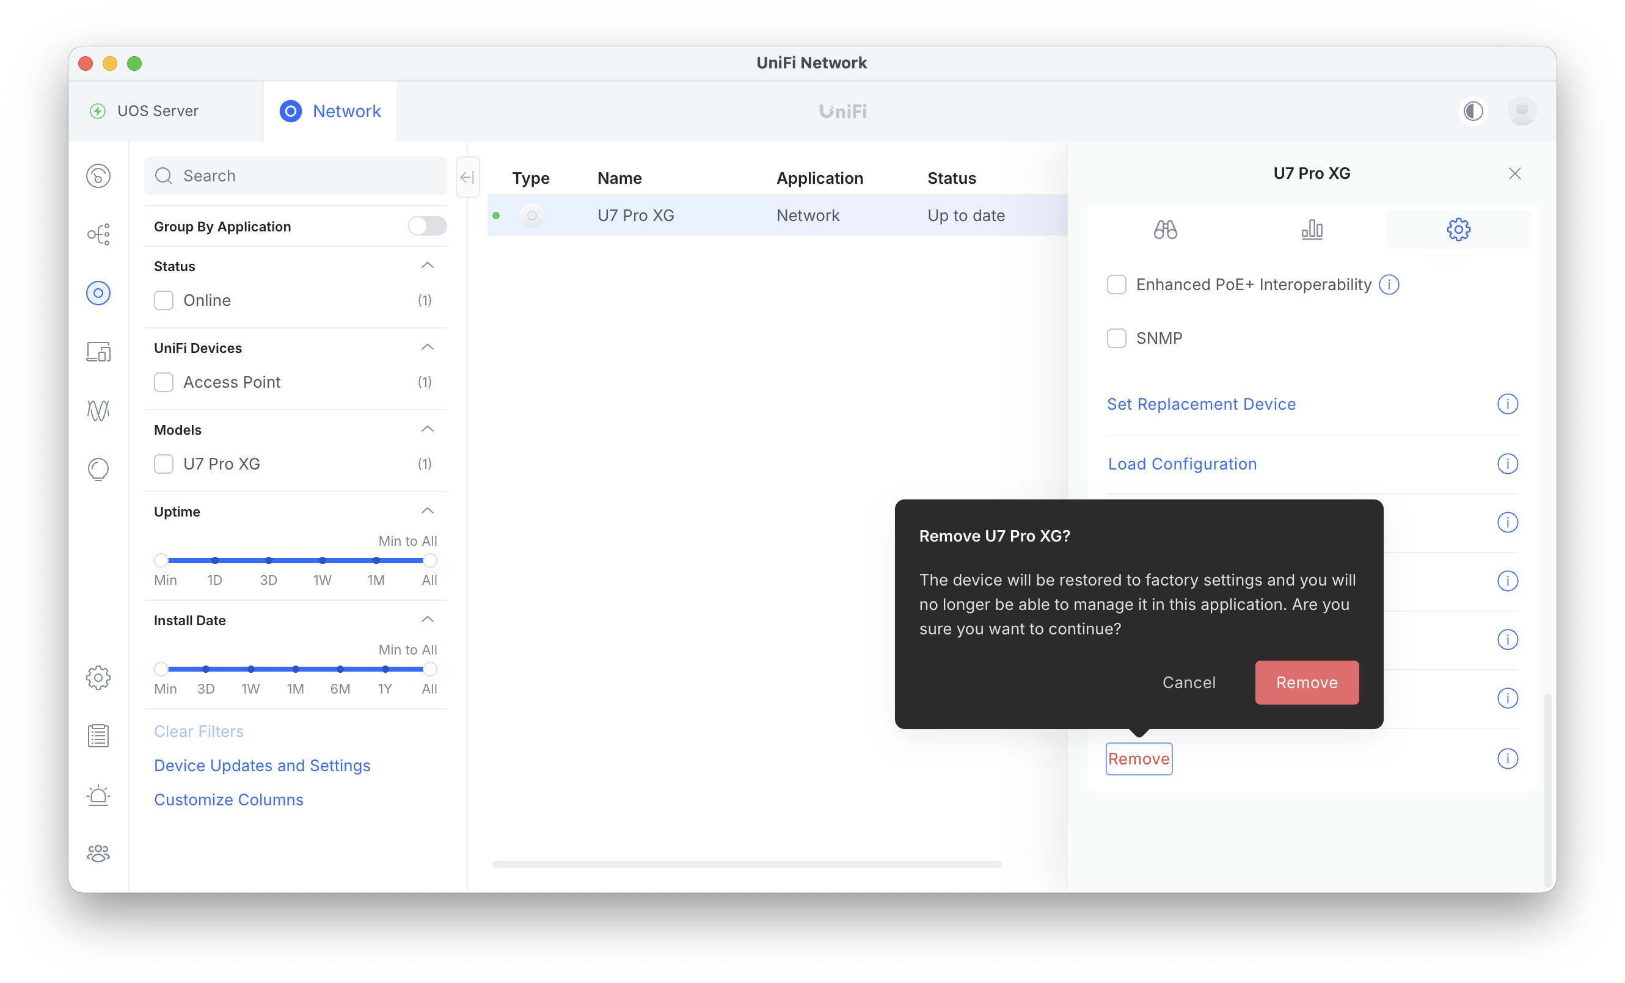The width and height of the screenshot is (1625, 983).
Task: Open the bar chart statistics tab icon
Action: (x=1312, y=230)
